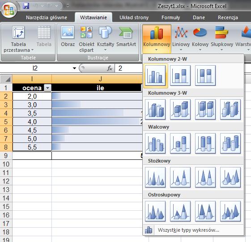This screenshot has height=242, width=251.
Task: Choose 3-W stacked column chart
Action: click(x=180, y=109)
